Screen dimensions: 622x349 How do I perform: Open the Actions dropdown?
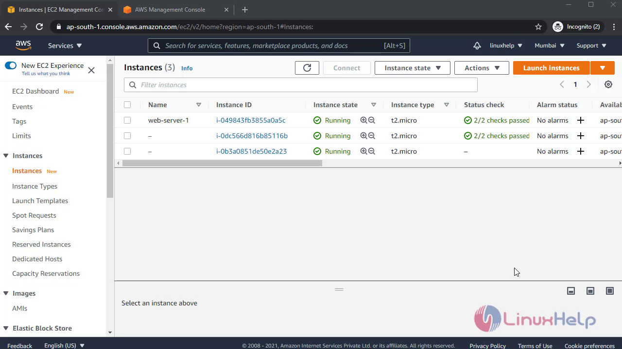(x=482, y=68)
